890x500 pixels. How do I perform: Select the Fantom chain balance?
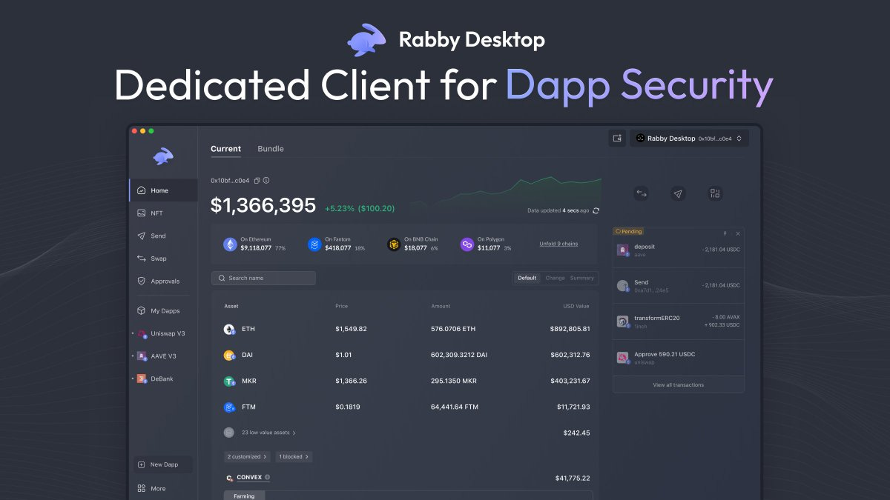336,244
